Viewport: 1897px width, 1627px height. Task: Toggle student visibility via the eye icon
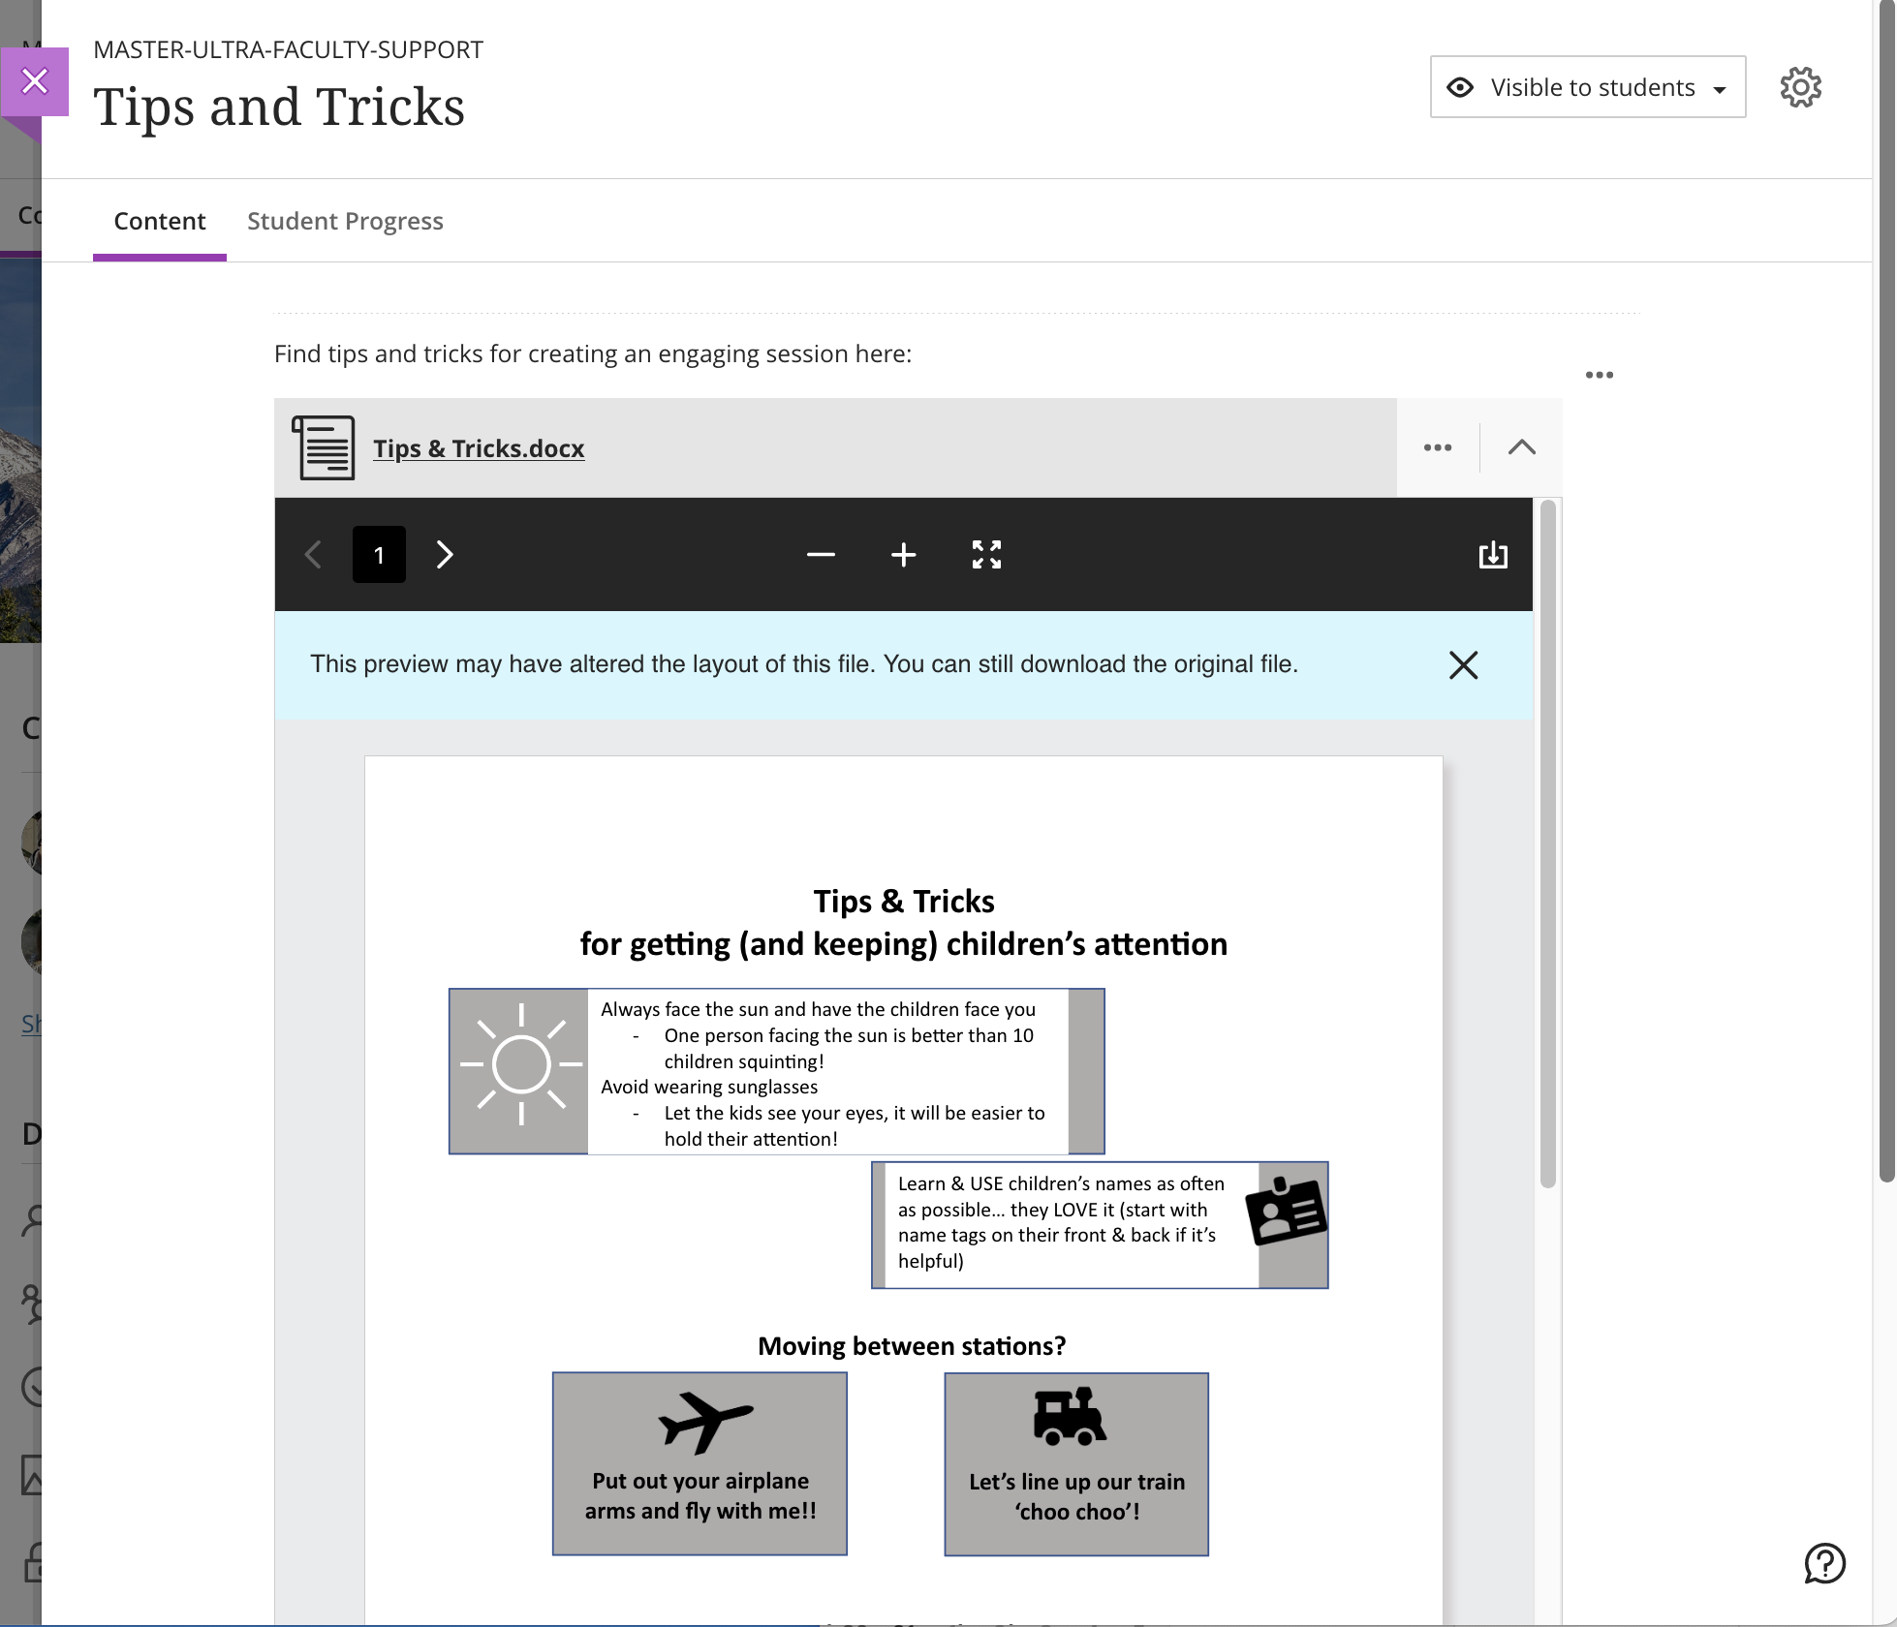point(1460,86)
